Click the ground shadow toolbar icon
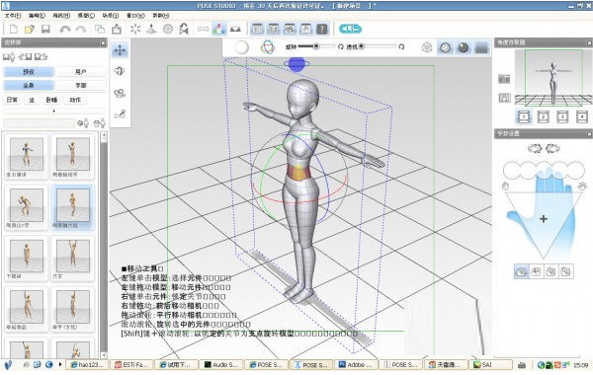This screenshot has height=375, width=593. click(x=235, y=29)
